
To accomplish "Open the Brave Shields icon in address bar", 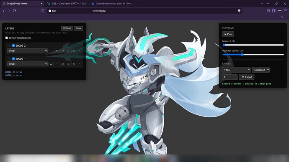I will click(x=239, y=11).
